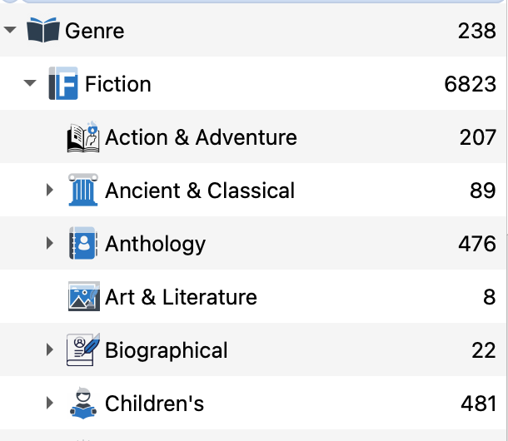Expand the Ancient & Classical subcategory

pyautogui.click(x=51, y=191)
